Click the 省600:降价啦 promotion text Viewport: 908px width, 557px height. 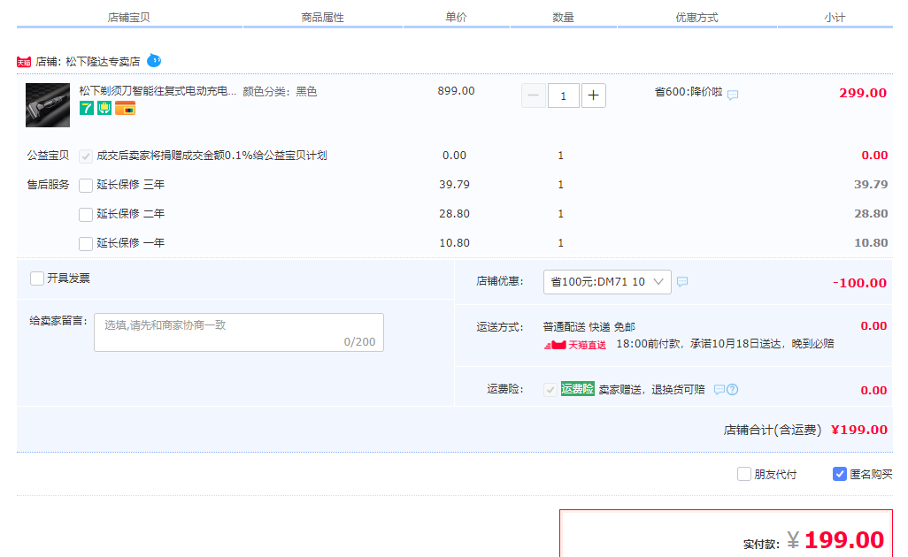tap(689, 92)
